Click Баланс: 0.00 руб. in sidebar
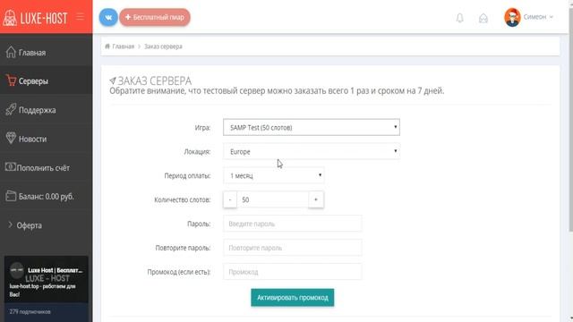Viewport: 573px width, 322px height. click(x=46, y=197)
